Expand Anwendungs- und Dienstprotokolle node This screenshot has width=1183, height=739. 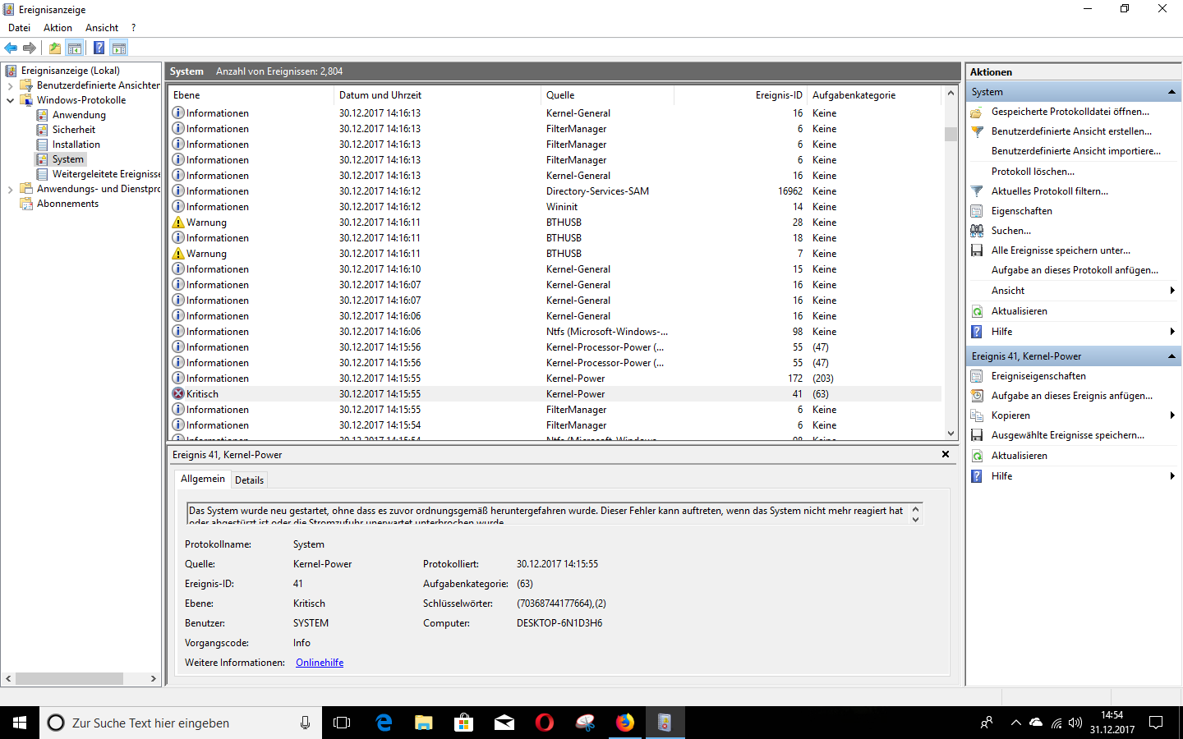[x=10, y=189]
